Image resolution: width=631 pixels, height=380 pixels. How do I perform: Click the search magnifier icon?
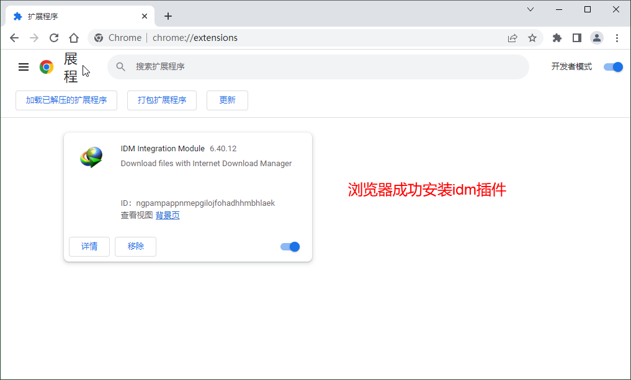tap(120, 67)
